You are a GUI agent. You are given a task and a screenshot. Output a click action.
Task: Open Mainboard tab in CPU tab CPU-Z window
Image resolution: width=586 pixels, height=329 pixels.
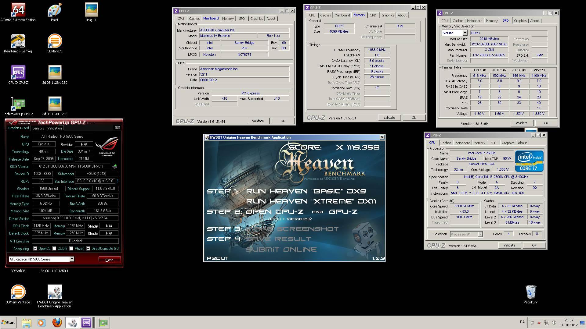pyautogui.click(x=462, y=143)
